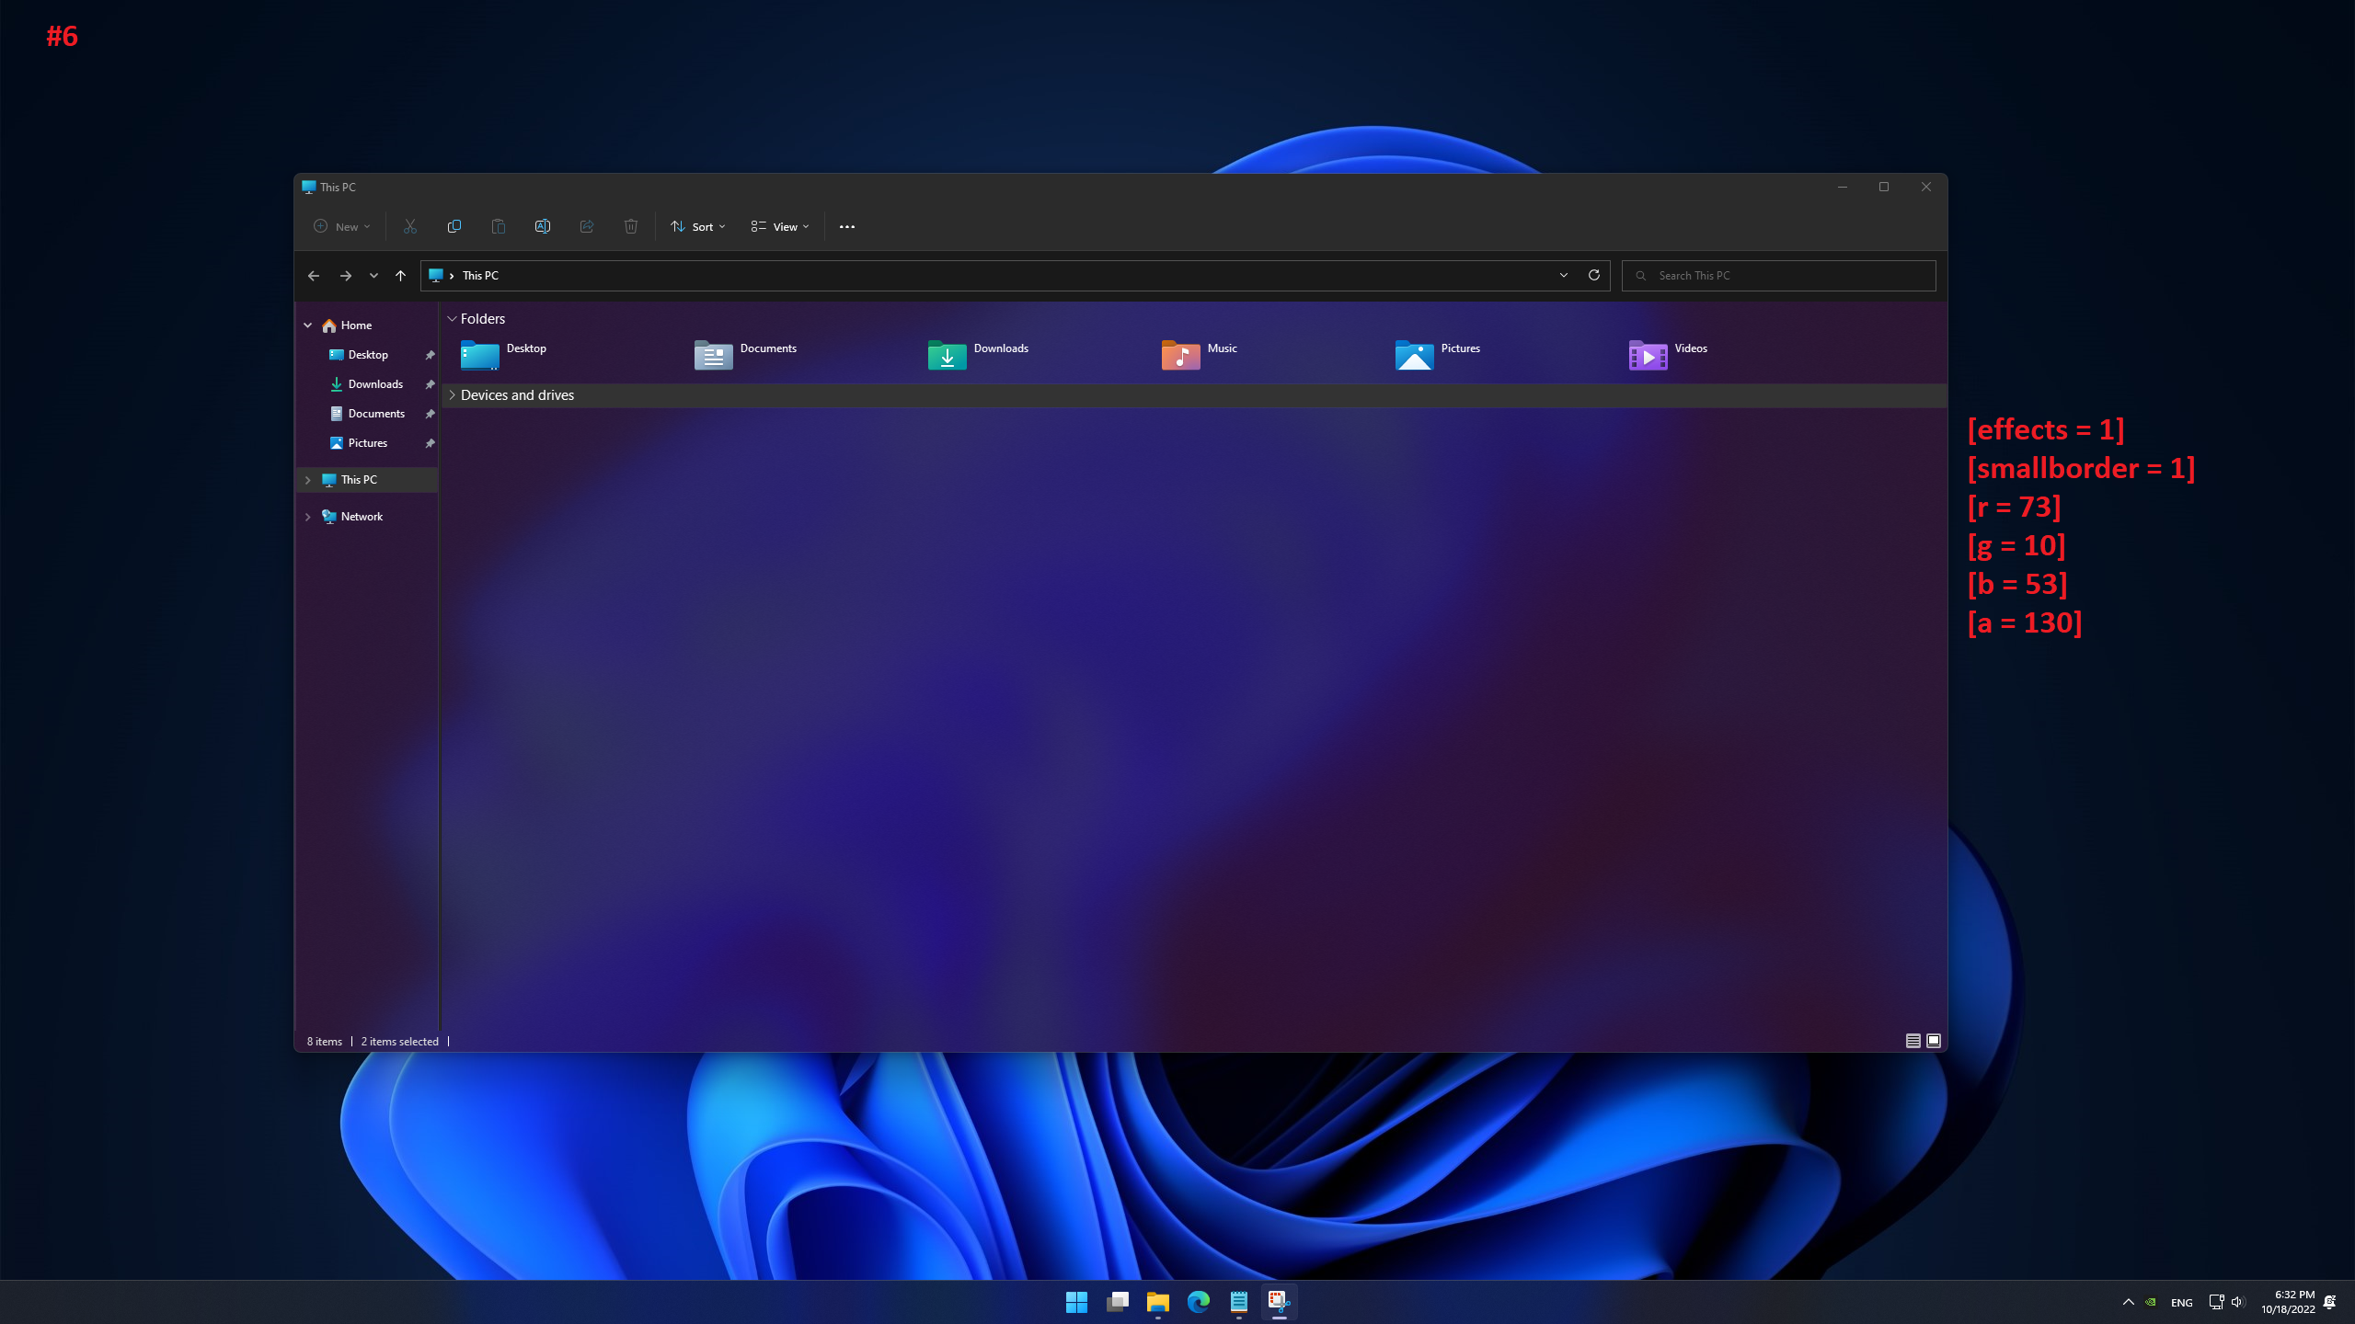Open the New item dropdown
The width and height of the screenshot is (2355, 1324).
341,227
